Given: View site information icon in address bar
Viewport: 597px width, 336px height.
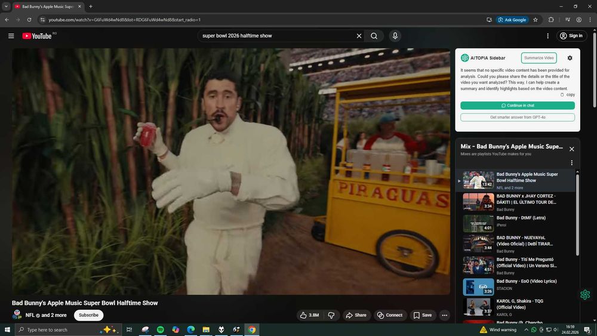Looking at the screenshot, I should tap(42, 20).
